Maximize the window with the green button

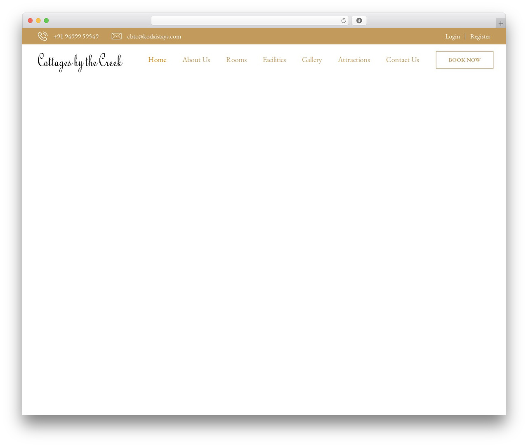coord(46,21)
